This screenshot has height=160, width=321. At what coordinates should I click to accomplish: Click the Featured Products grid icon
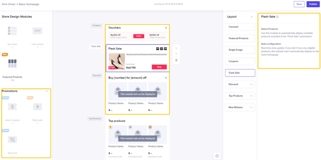click(x=12, y=63)
